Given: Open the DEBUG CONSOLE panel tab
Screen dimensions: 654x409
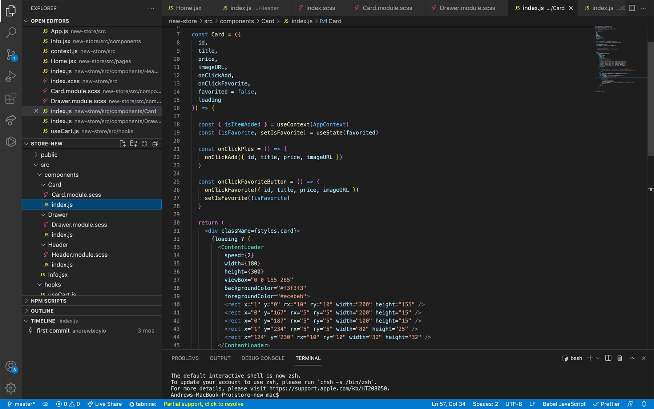Looking at the screenshot, I should pos(263,358).
